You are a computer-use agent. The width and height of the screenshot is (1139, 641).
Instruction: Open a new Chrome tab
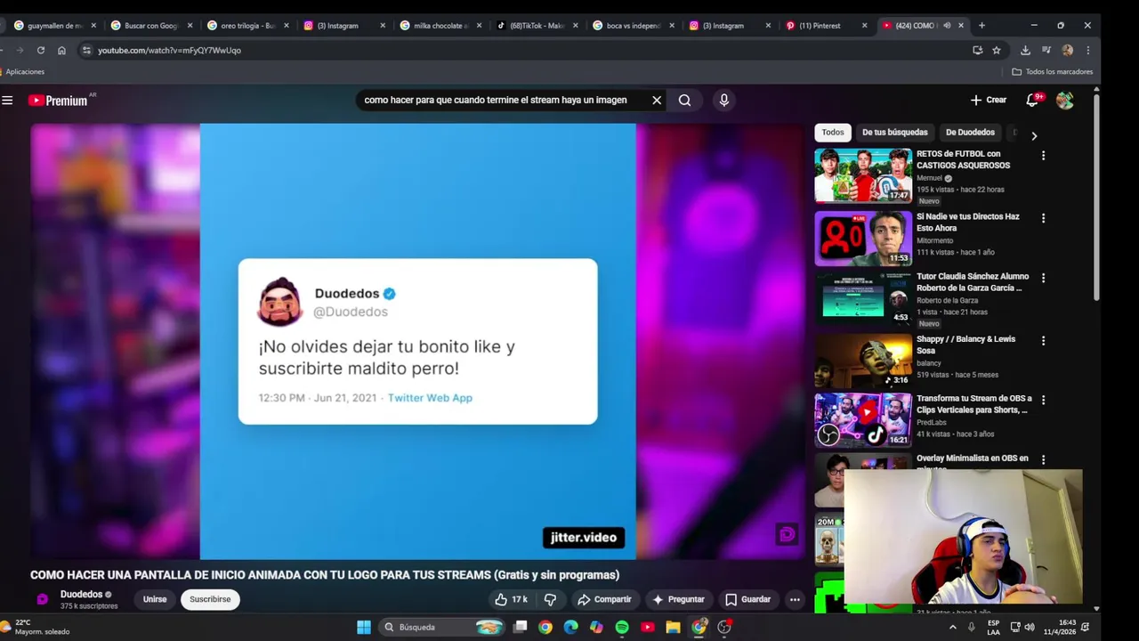point(981,26)
